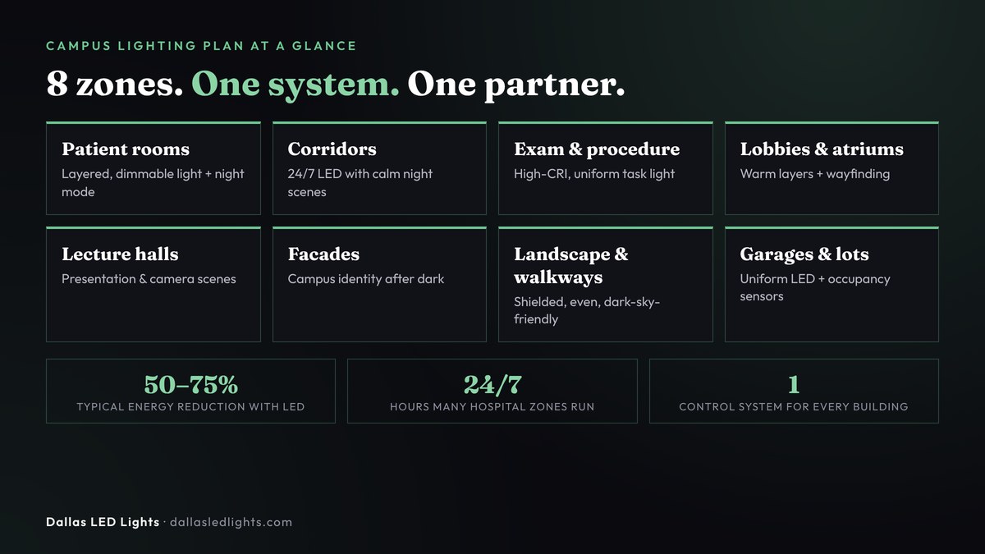Screen dimensions: 985x554
Task: Click the Patient rooms card
Action: click(x=153, y=168)
